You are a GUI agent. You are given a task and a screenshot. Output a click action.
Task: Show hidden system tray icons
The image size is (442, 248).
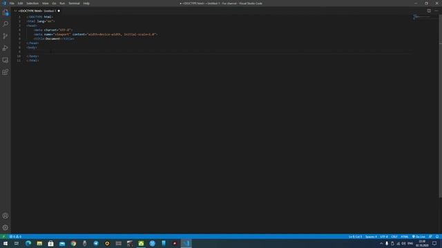(x=381, y=243)
